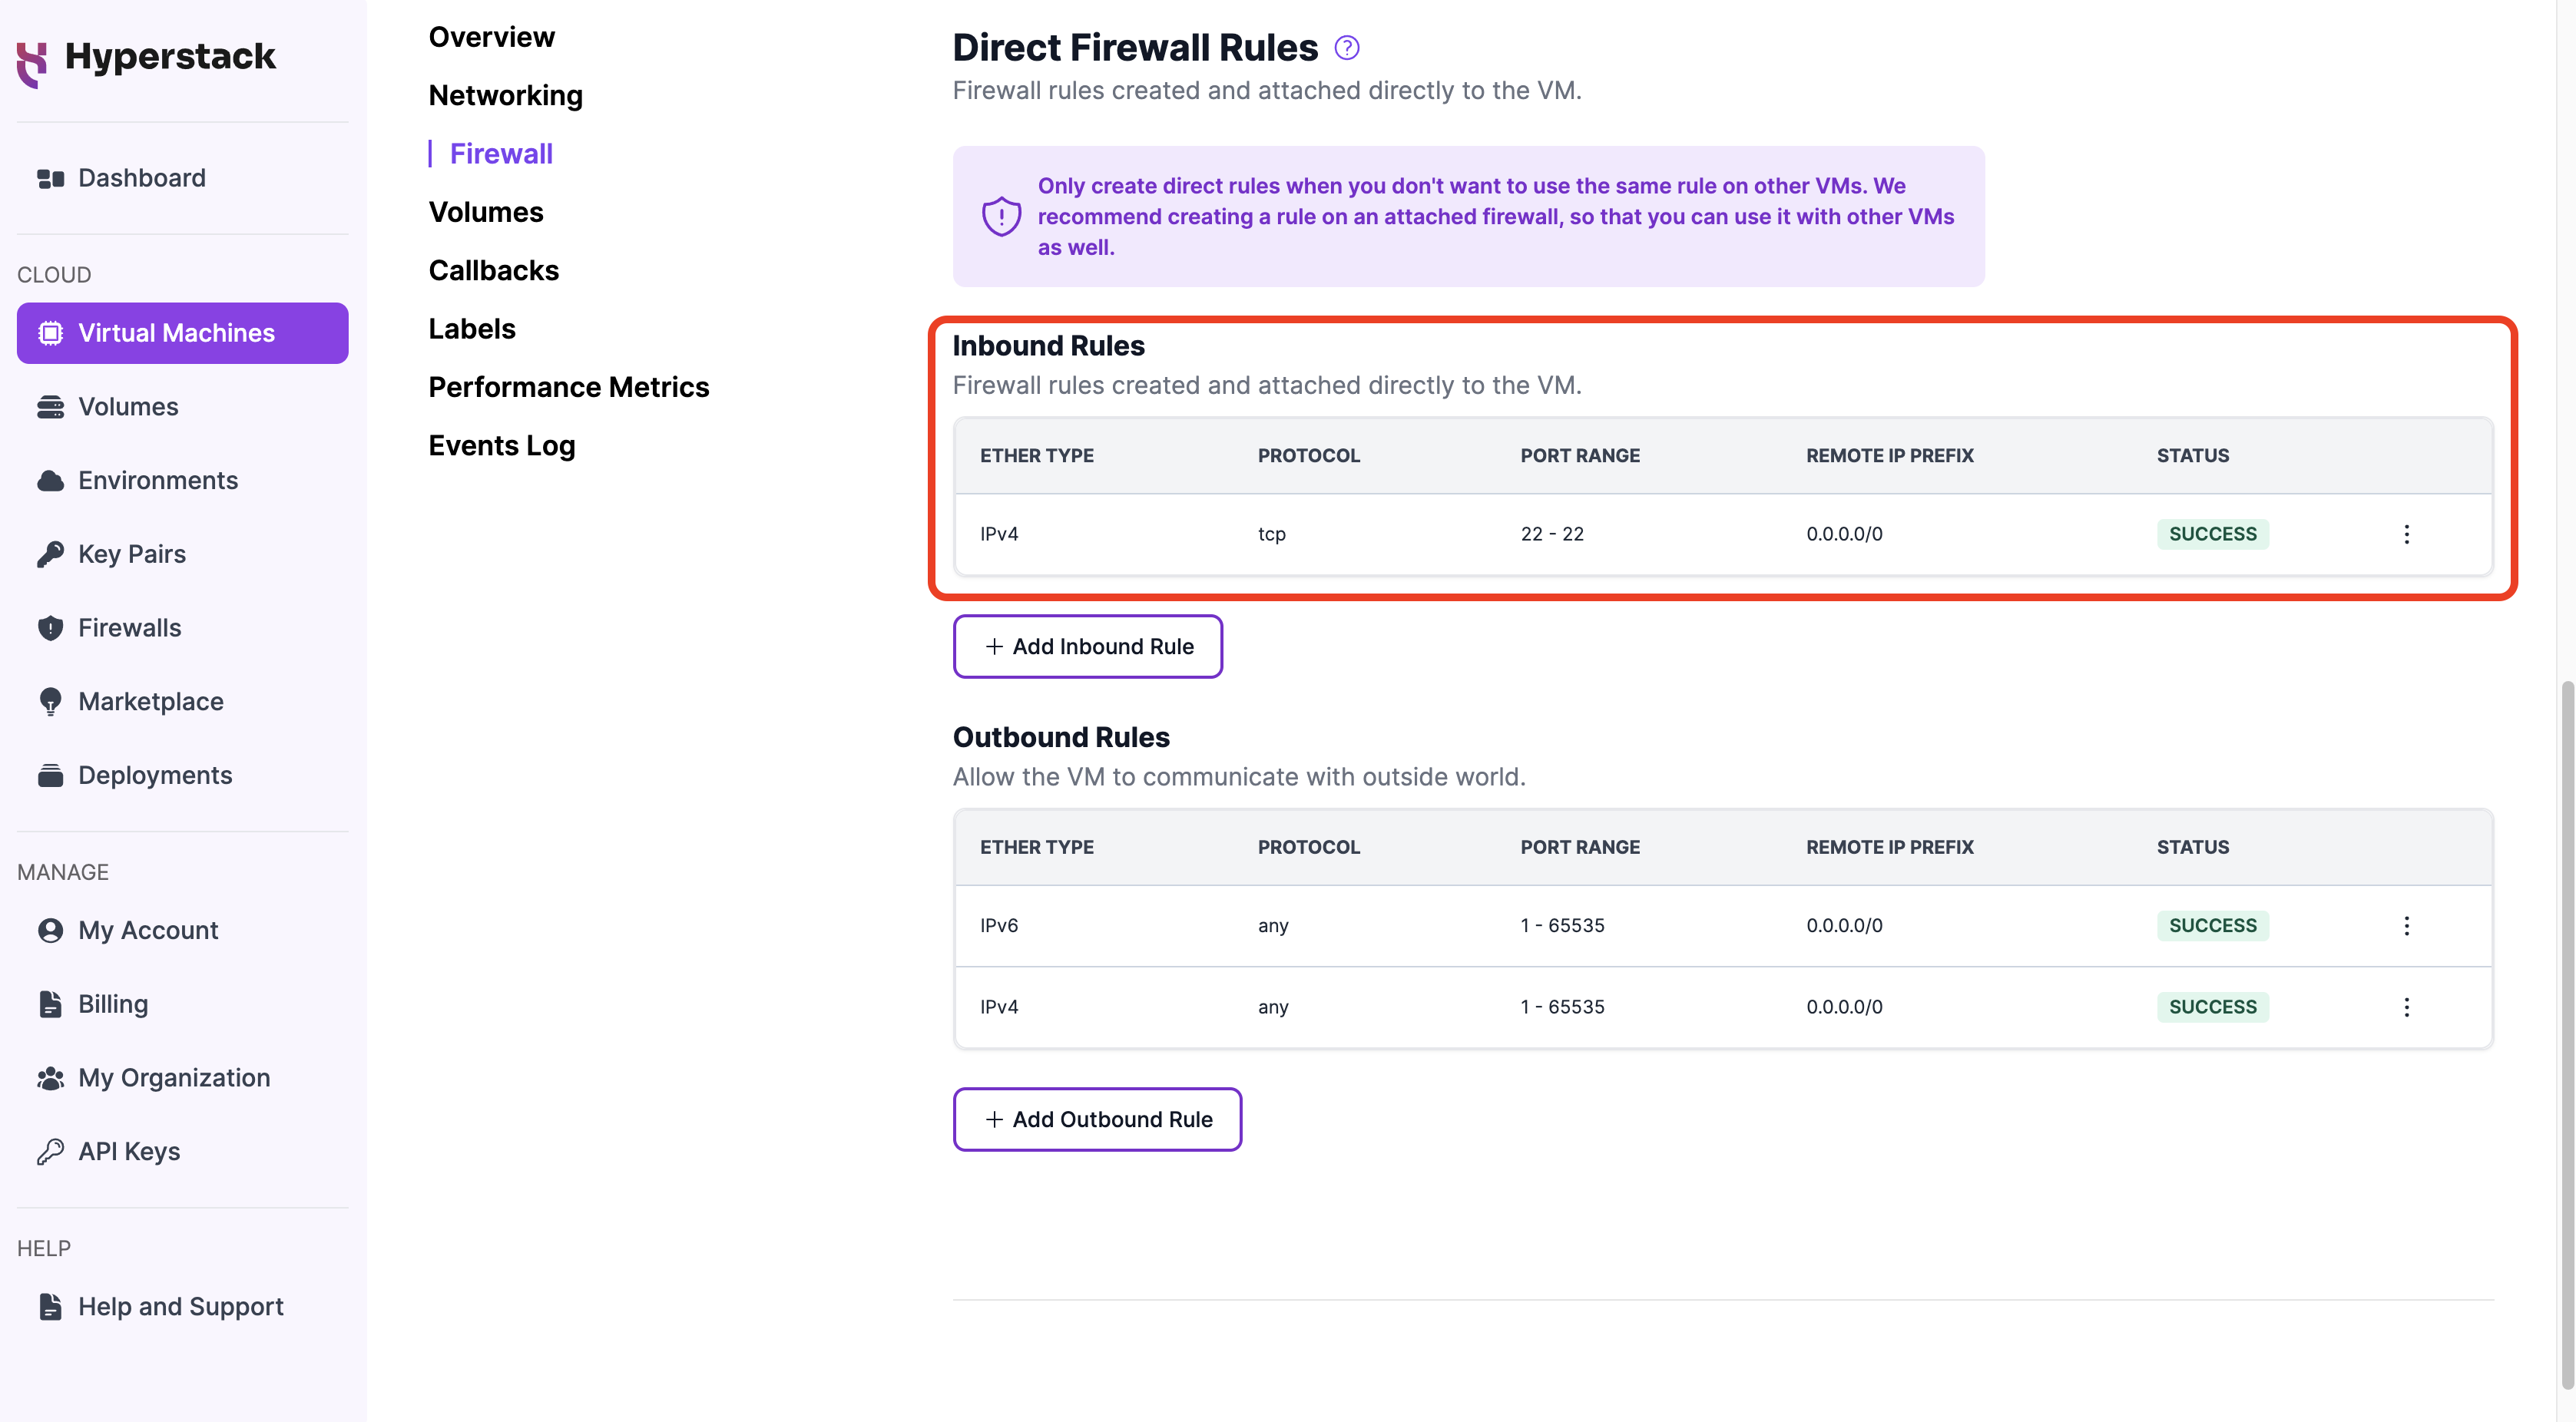
Task: Click the My Organization group icon
Action: point(50,1078)
